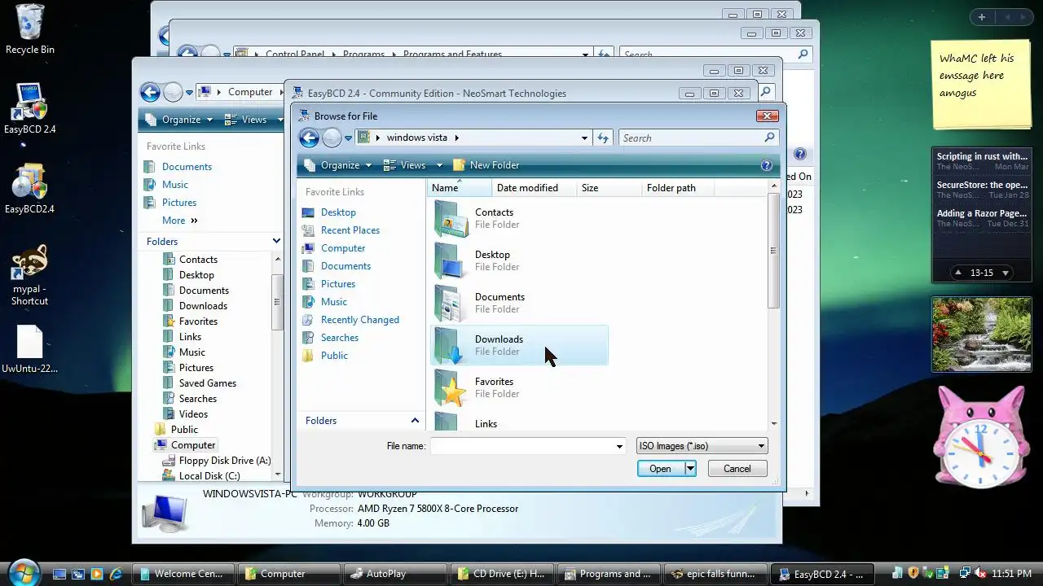Screen dimensions: 1043x586
Task: Click the File name input field
Action: tap(521, 446)
